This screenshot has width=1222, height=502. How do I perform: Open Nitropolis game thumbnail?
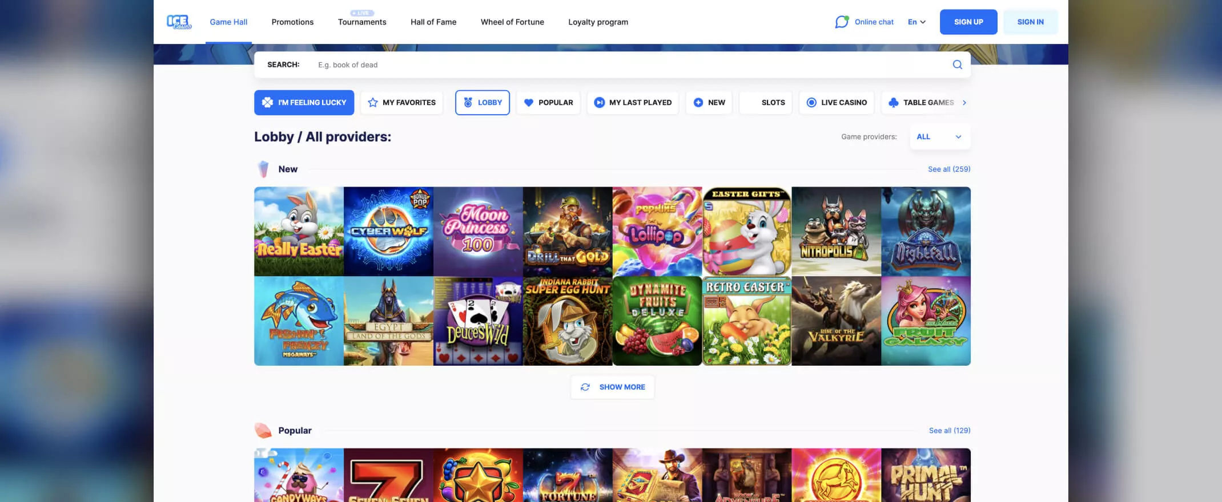(x=837, y=232)
